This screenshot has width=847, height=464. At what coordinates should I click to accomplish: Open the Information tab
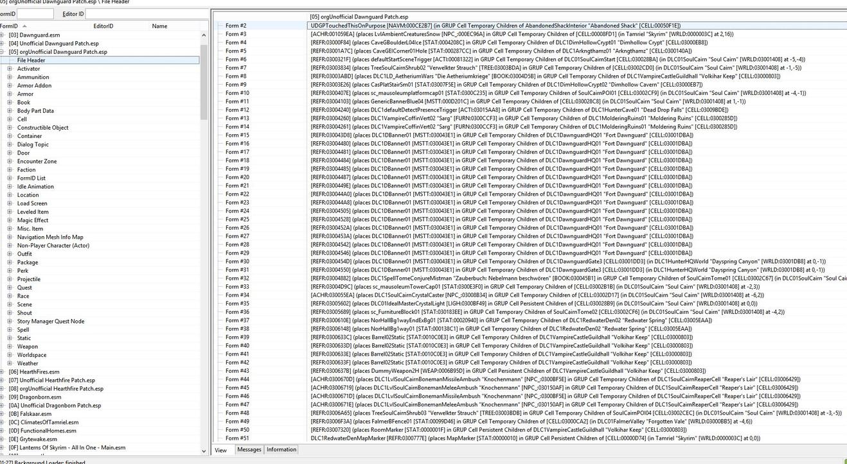[x=281, y=450]
